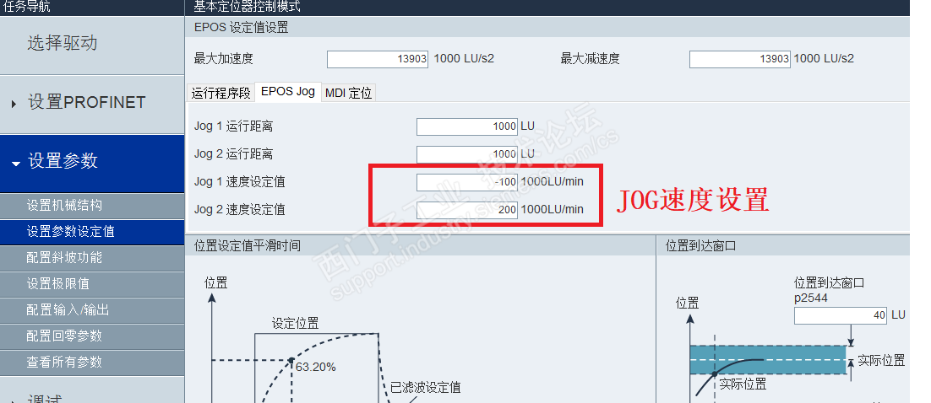Switch to MDI 定位 tab
Viewport: 931px width, 403px height.
point(349,93)
